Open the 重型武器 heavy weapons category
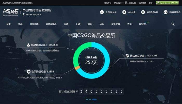Viewport: 182px width, 104px height. coord(34,24)
